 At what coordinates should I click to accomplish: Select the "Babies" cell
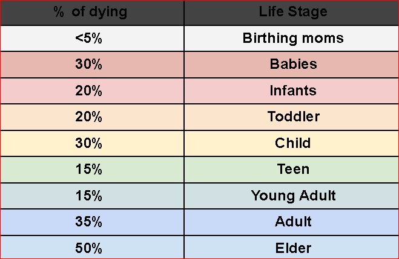tap(292, 64)
